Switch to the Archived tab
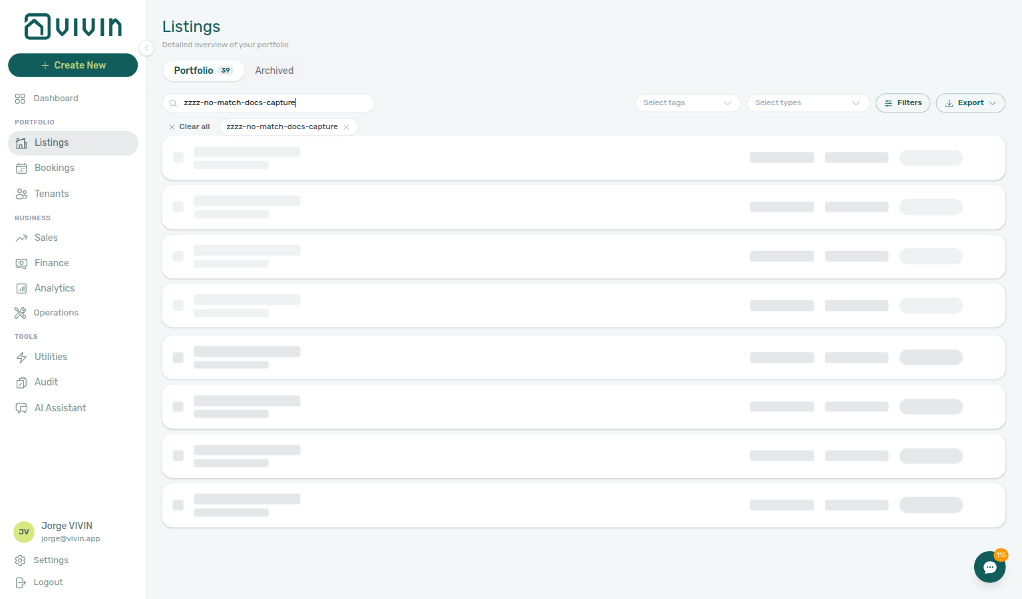This screenshot has height=599, width=1022. pyautogui.click(x=274, y=71)
